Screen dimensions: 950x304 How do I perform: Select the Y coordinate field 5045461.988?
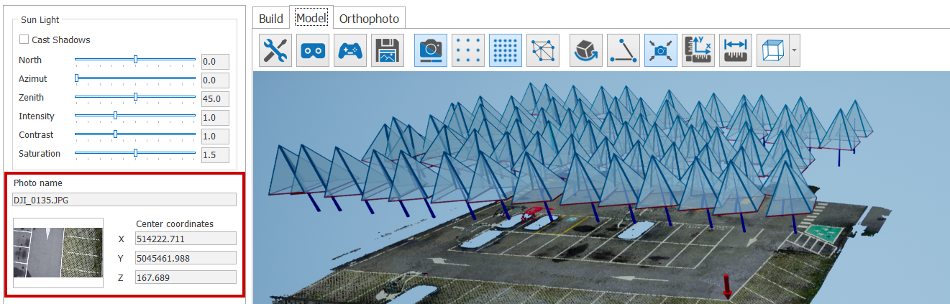(x=185, y=258)
